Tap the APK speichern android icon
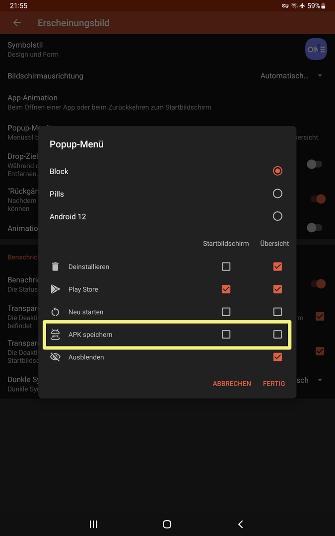The image size is (335, 536). (x=56, y=335)
